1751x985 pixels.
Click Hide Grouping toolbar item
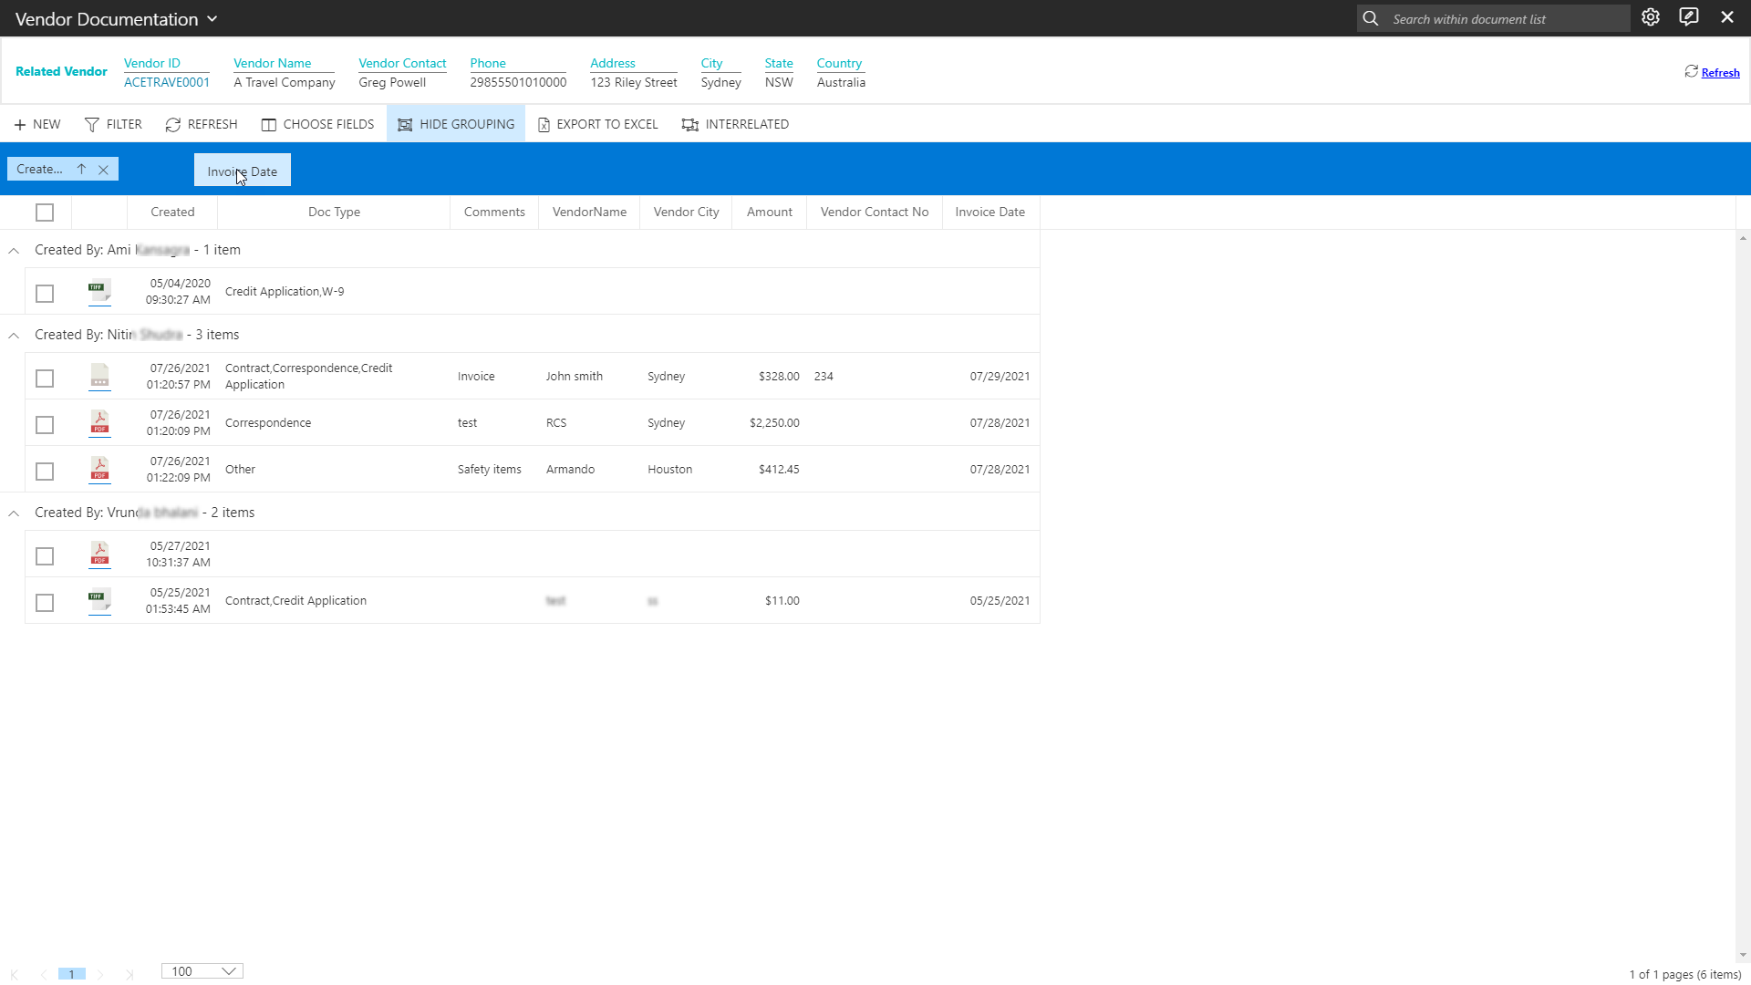(x=456, y=124)
